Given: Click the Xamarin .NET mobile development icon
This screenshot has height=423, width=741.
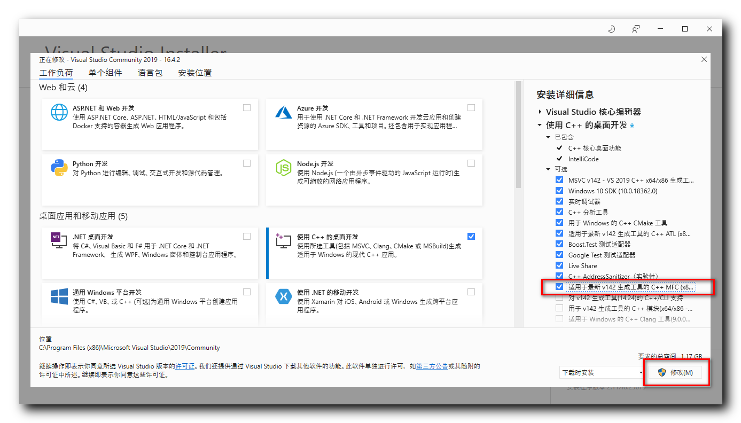Looking at the screenshot, I should click(283, 296).
